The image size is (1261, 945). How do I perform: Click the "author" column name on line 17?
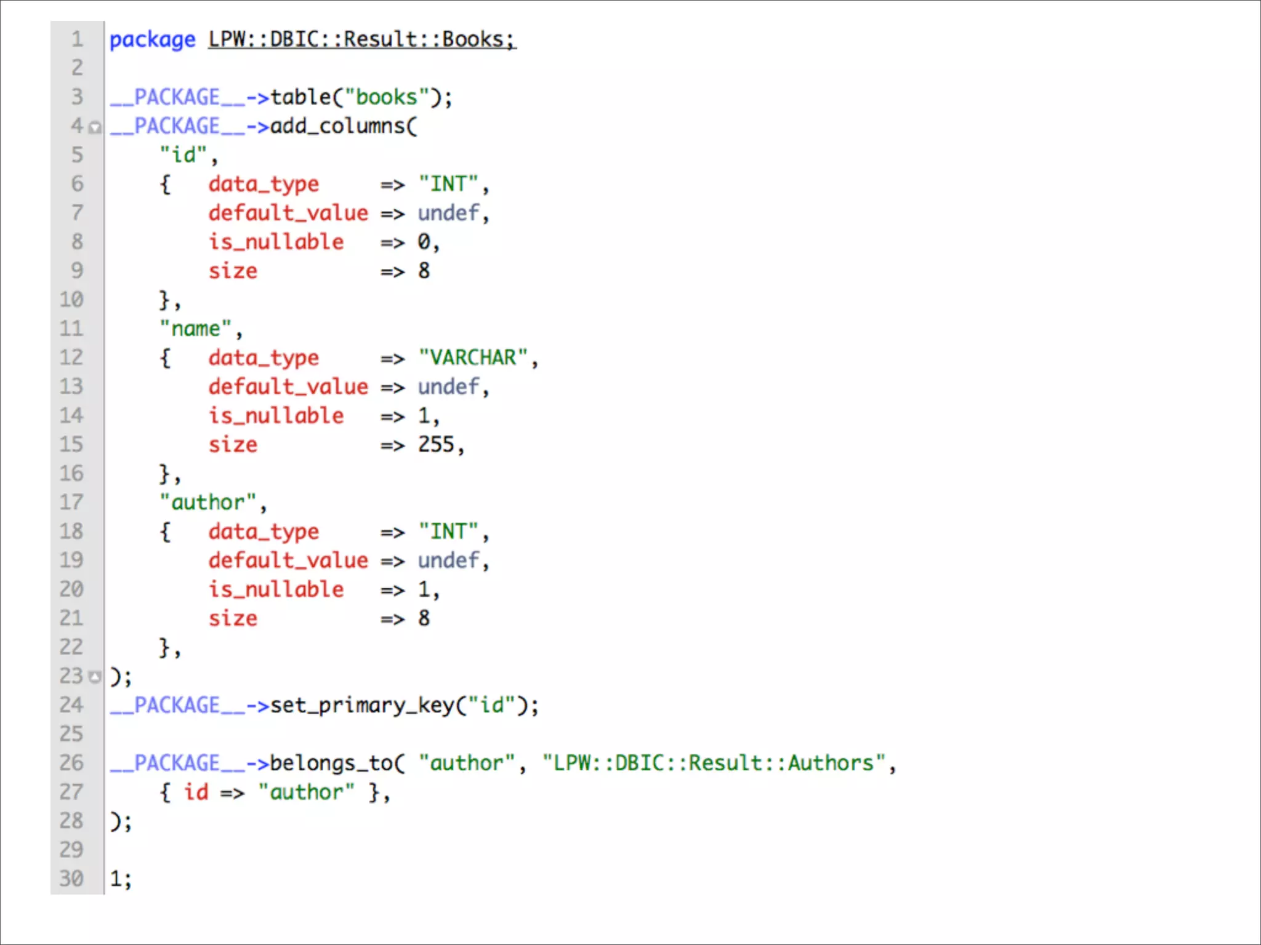click(x=207, y=502)
